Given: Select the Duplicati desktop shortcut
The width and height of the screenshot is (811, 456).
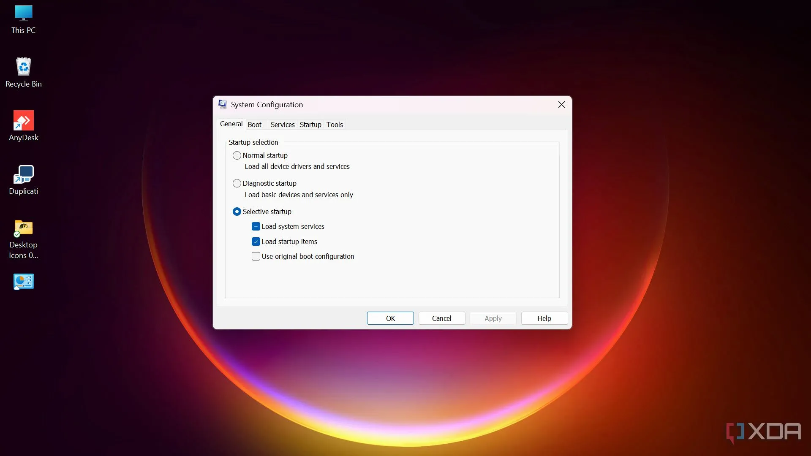Looking at the screenshot, I should pos(23,179).
